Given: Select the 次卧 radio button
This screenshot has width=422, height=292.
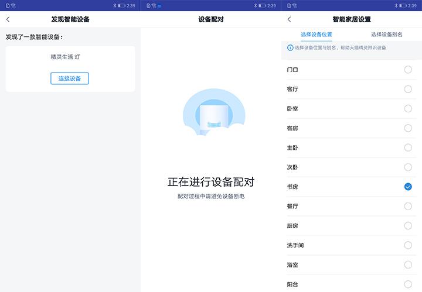Looking at the screenshot, I should pyautogui.click(x=408, y=167).
